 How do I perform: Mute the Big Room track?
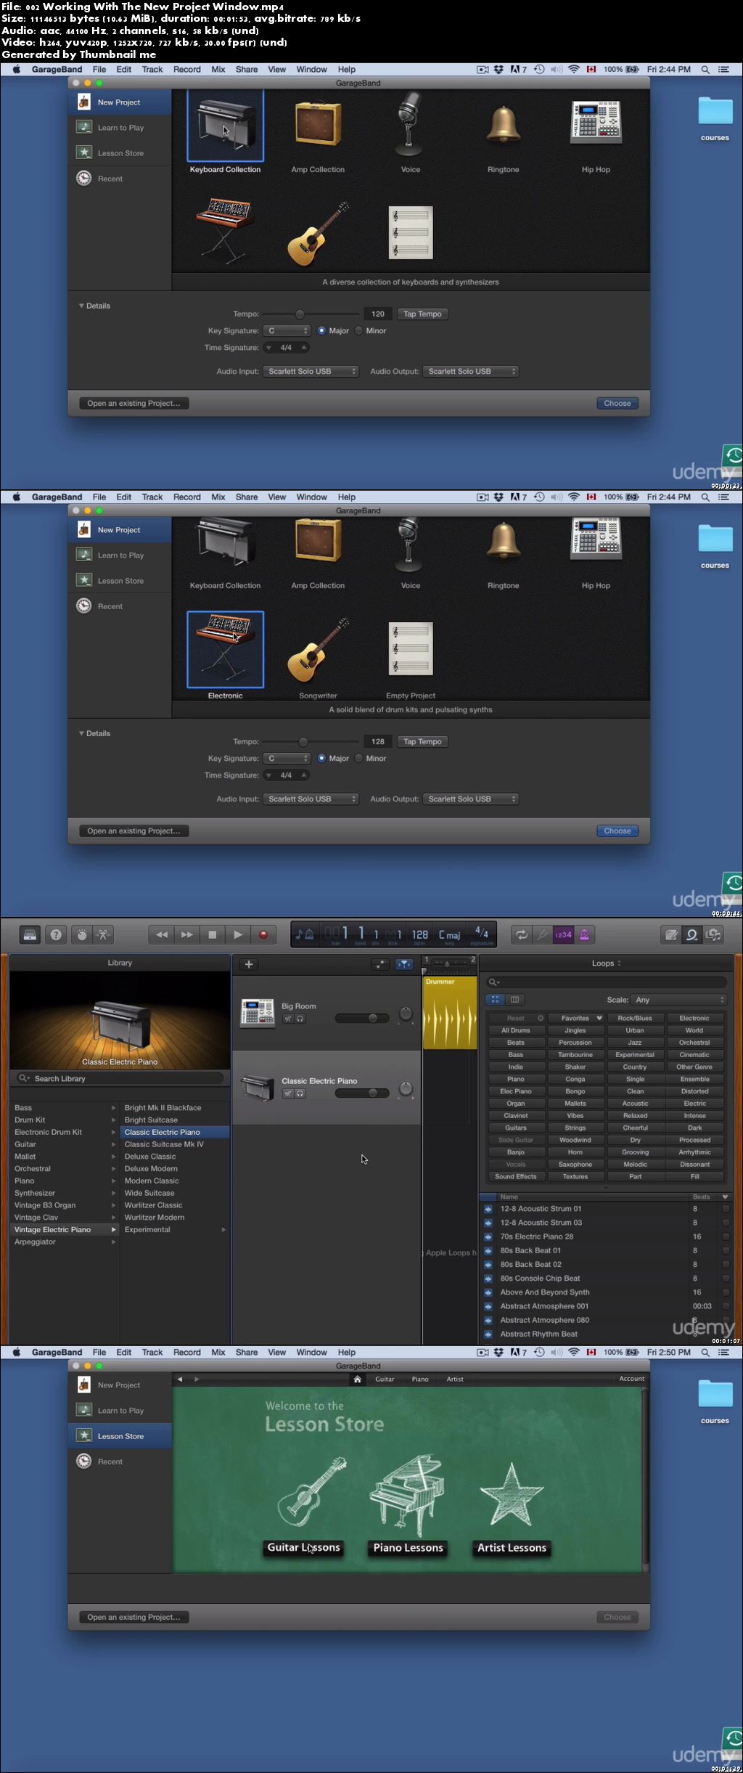287,1019
